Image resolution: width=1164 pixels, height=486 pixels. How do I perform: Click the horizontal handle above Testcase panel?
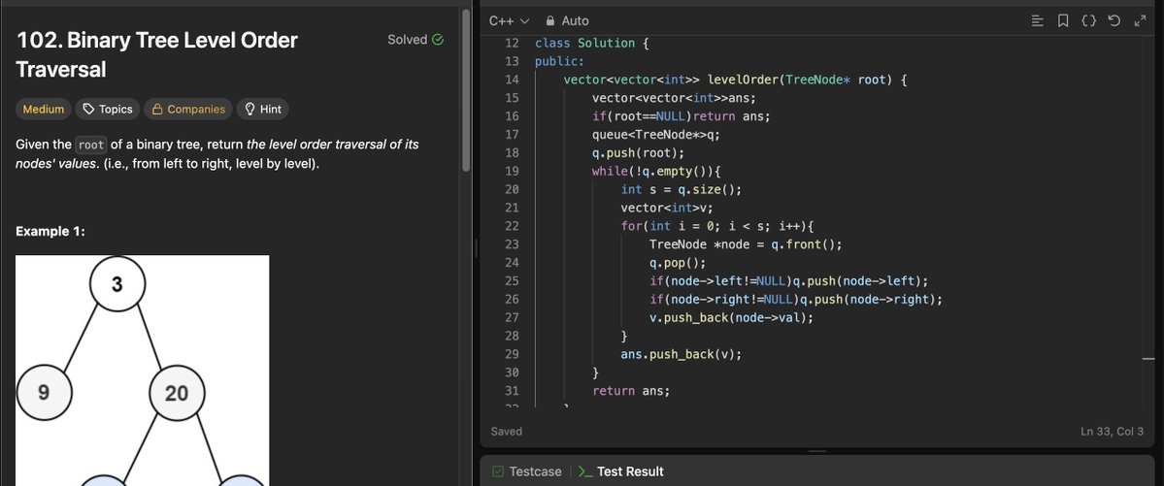[816, 451]
